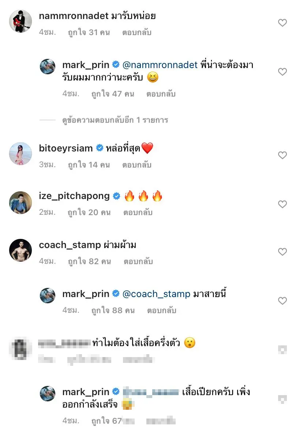Like ize_pitchapong's fire emoji comment

tap(282, 204)
